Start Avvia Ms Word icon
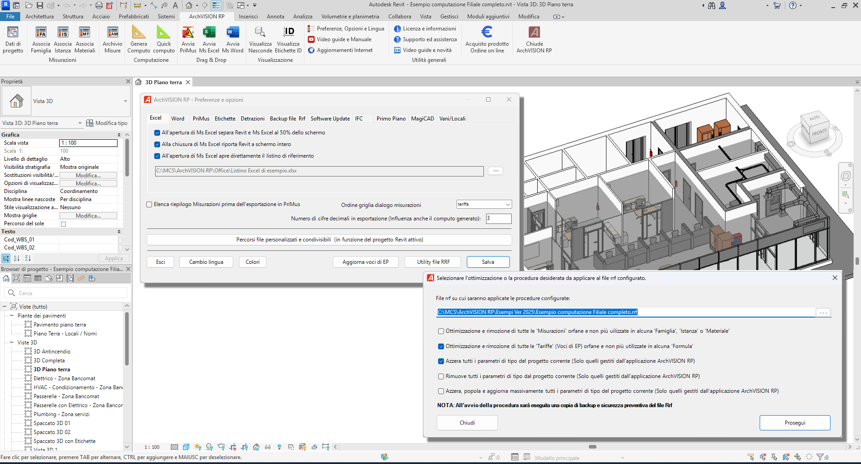Image resolution: width=861 pixels, height=464 pixels. point(233,39)
